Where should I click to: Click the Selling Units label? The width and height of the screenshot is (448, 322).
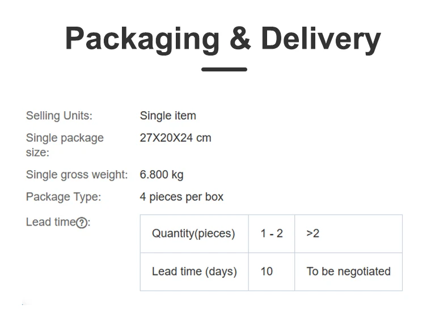(59, 116)
